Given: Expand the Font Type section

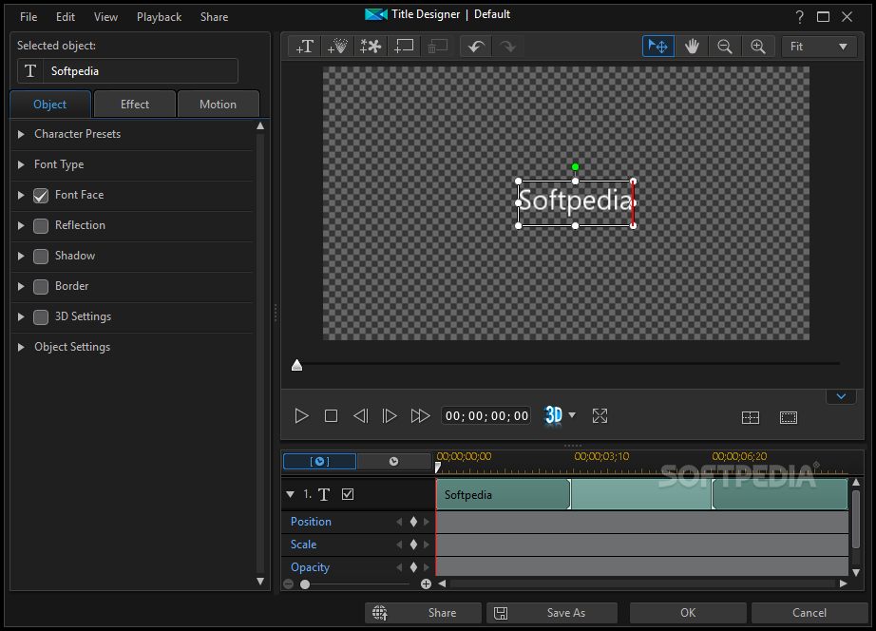Looking at the screenshot, I should tap(21, 164).
